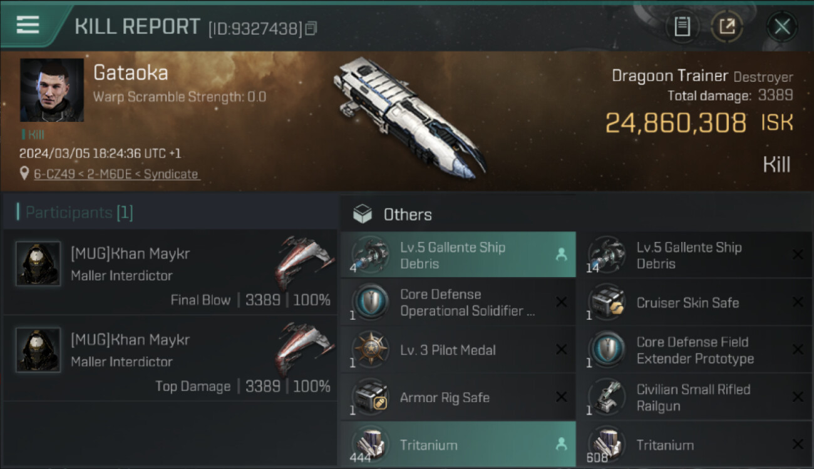The height and width of the screenshot is (469, 814).
Task: Toggle X mark on Core Defense Field Extender
Action: pyautogui.click(x=798, y=350)
